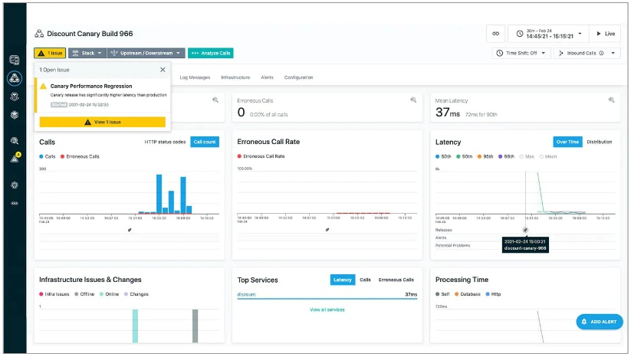Open the more options dots in the sidebar
The height and width of the screenshot is (357, 631).
(15, 204)
